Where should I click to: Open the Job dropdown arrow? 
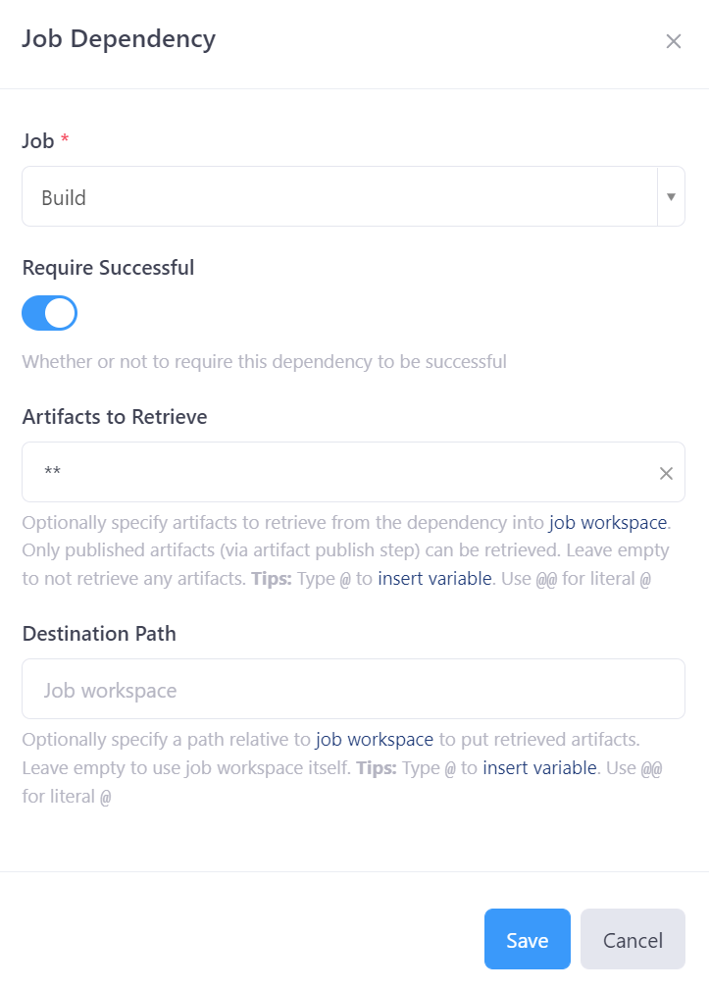coord(671,196)
